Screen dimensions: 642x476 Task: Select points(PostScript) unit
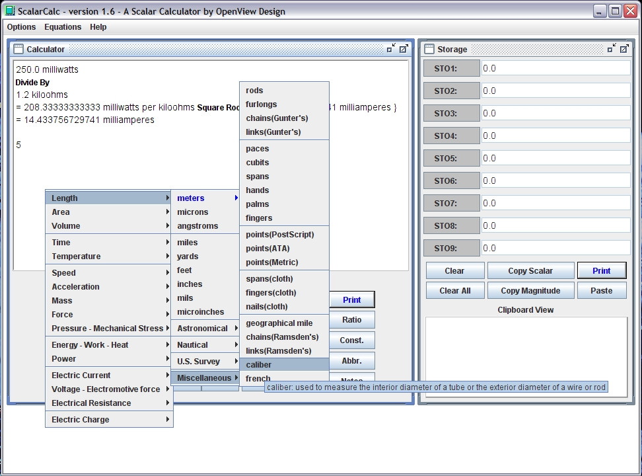tap(284, 235)
